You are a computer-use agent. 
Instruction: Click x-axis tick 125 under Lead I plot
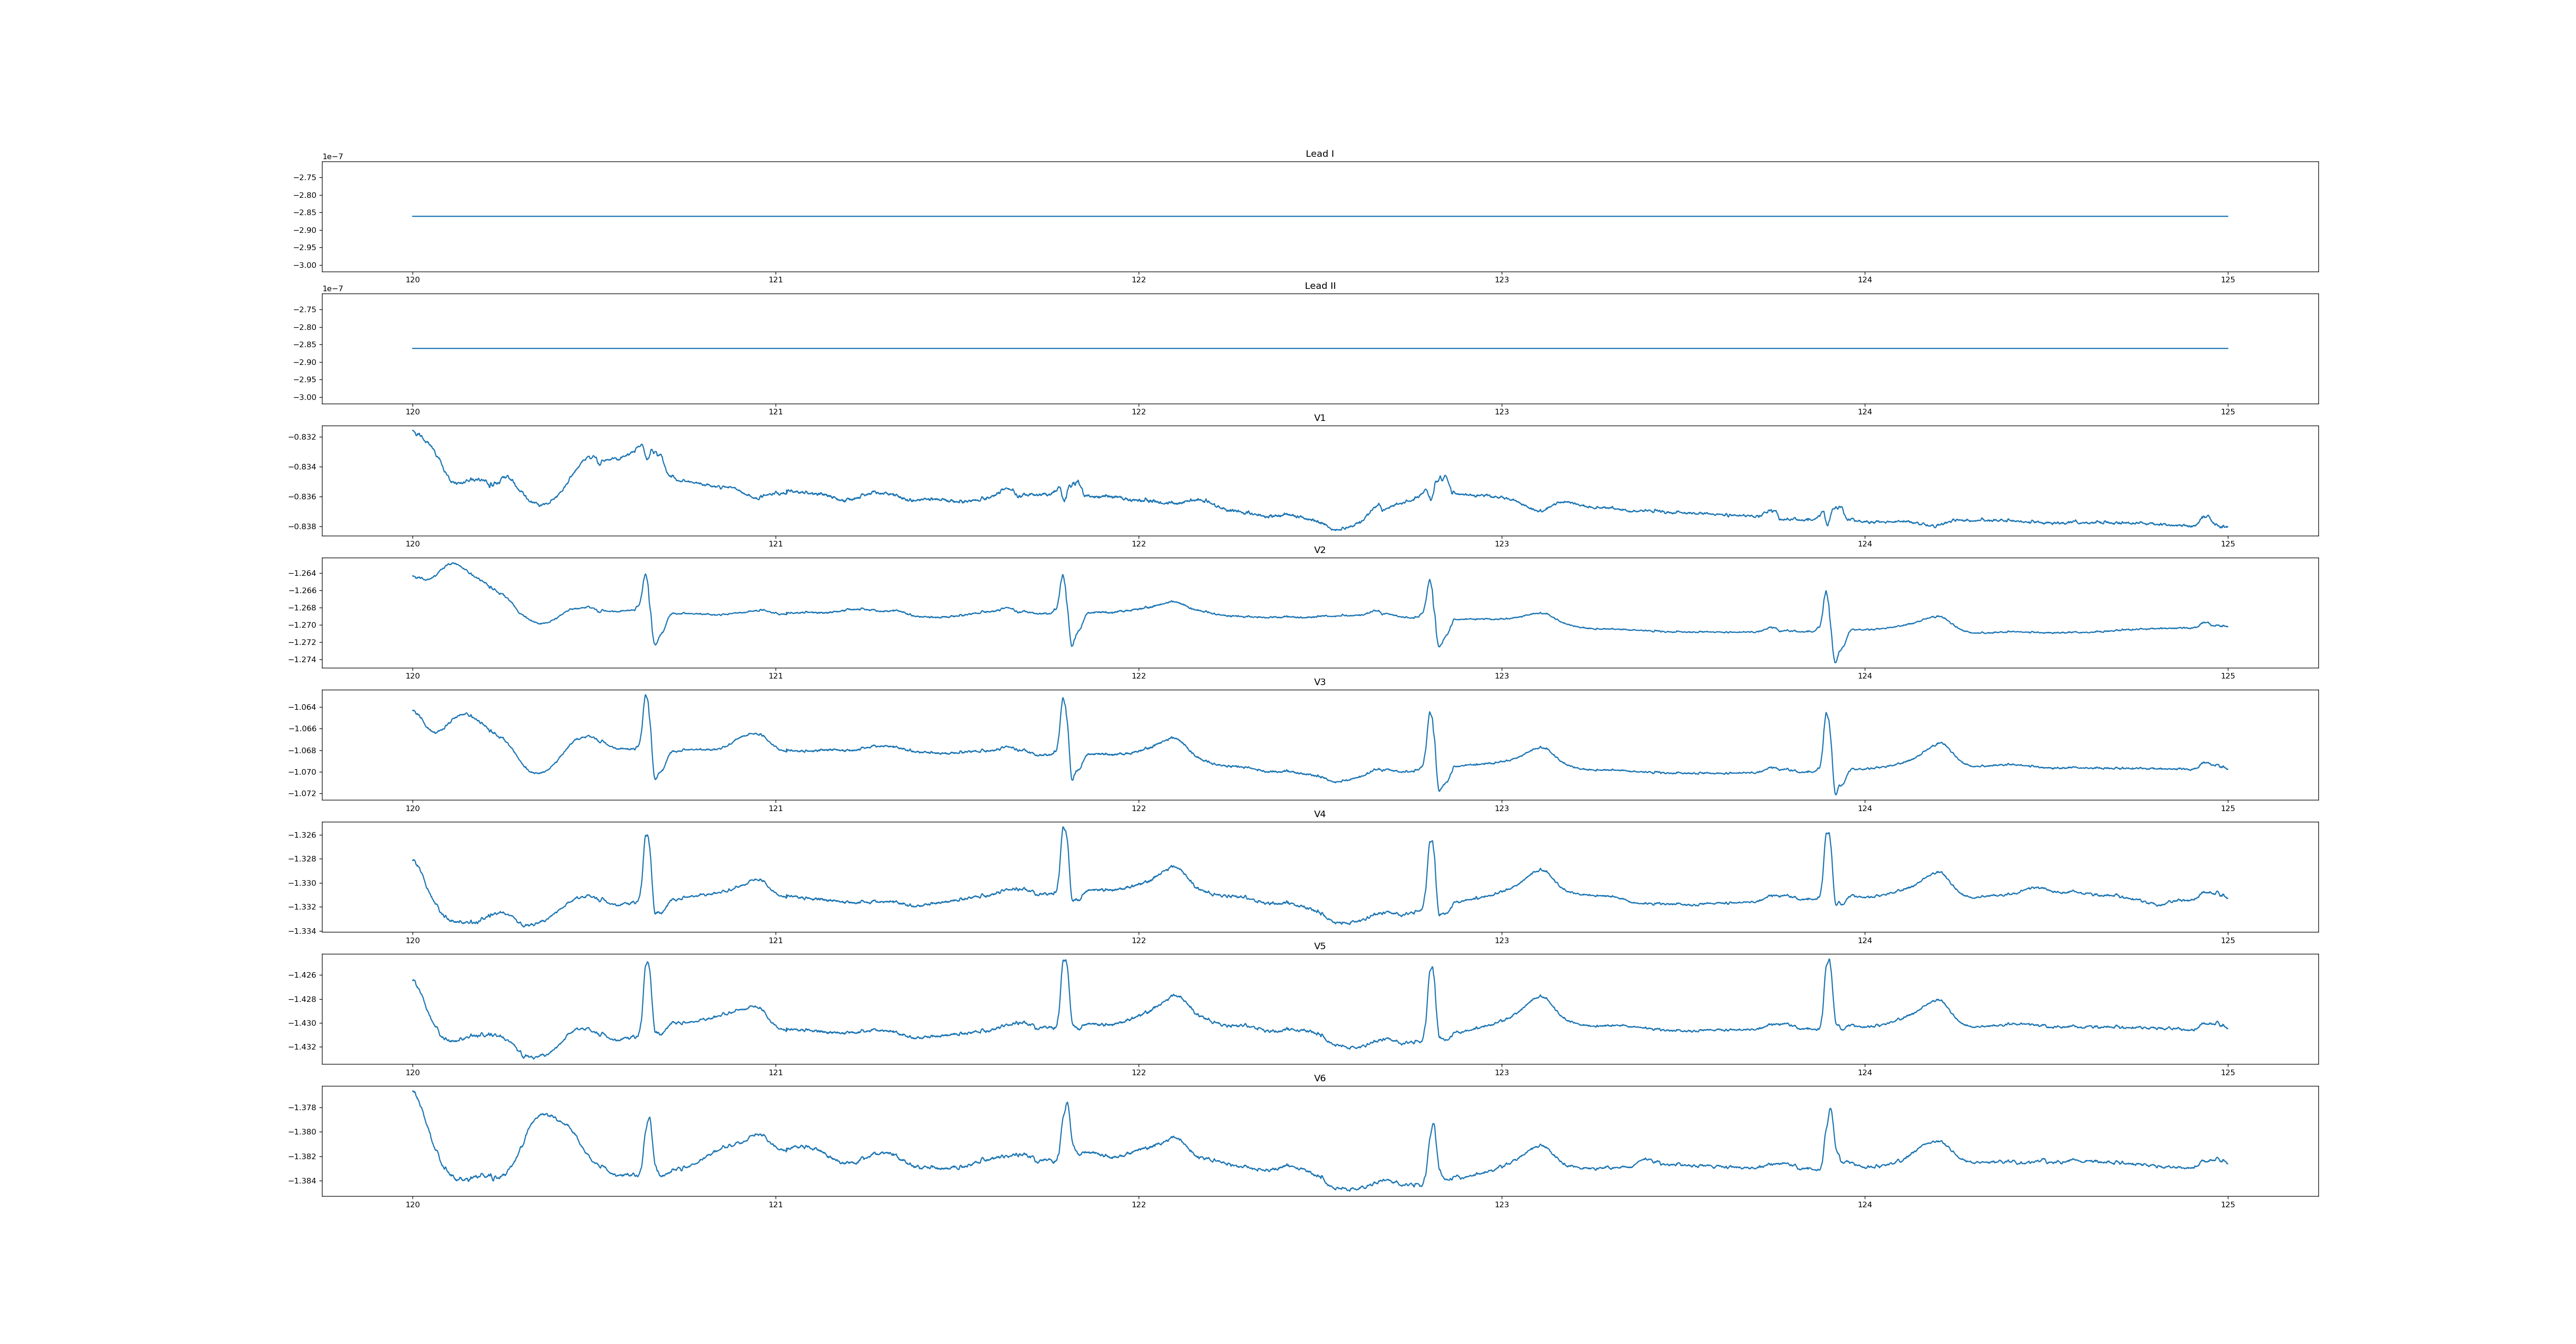[2227, 280]
